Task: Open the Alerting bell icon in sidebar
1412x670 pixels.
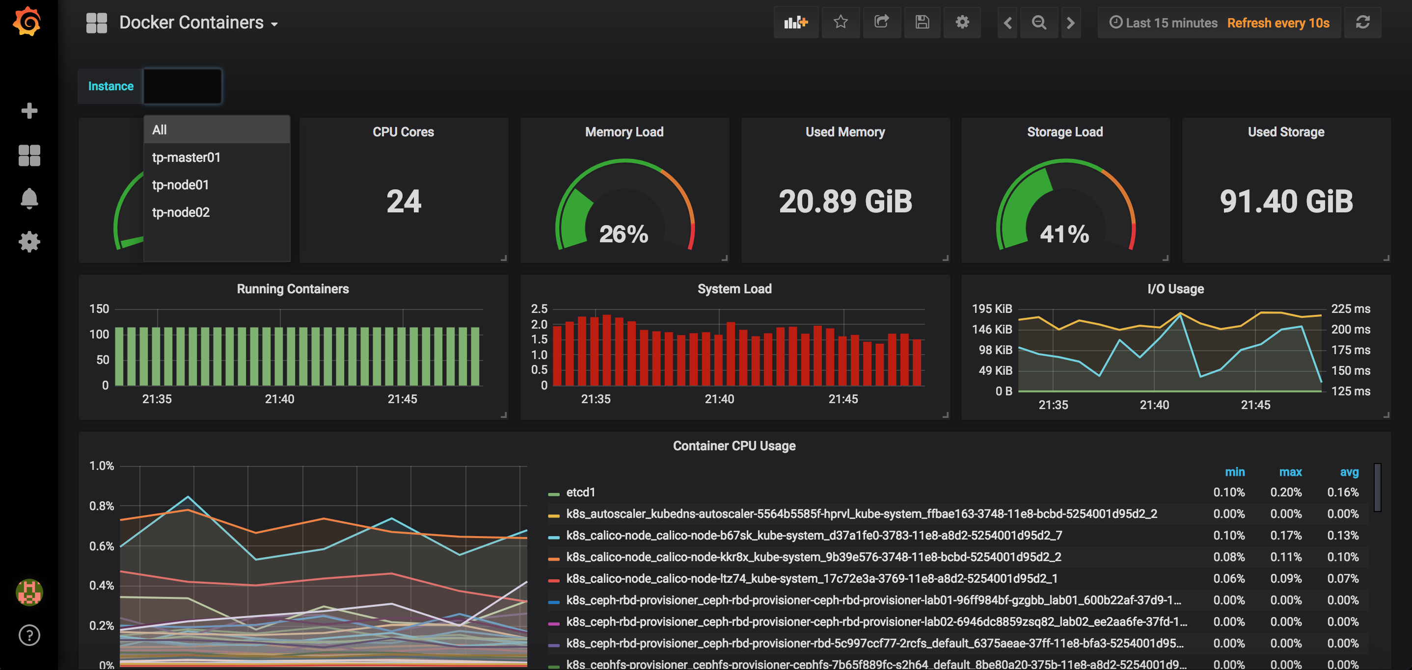Action: point(29,198)
